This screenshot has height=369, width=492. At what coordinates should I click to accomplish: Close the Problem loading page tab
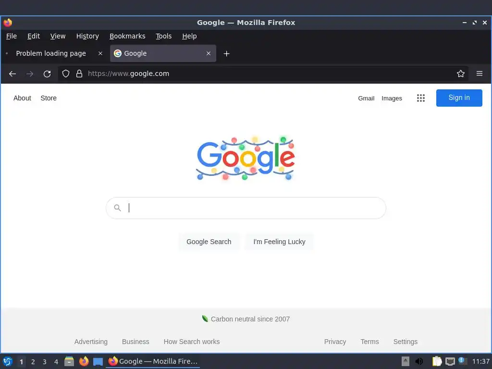(100, 53)
